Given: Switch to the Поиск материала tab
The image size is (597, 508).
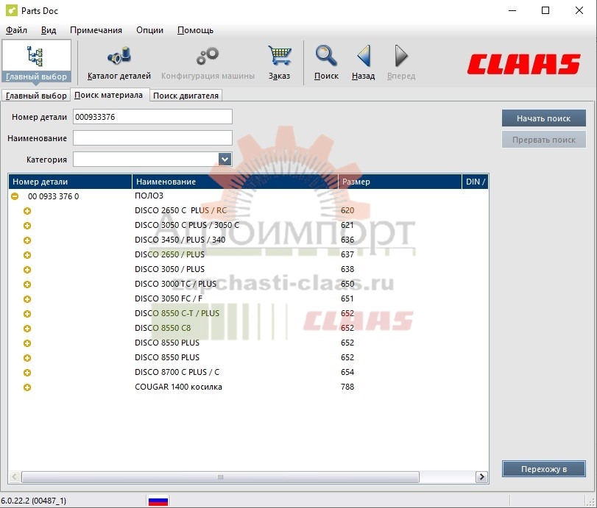Looking at the screenshot, I should 108,95.
